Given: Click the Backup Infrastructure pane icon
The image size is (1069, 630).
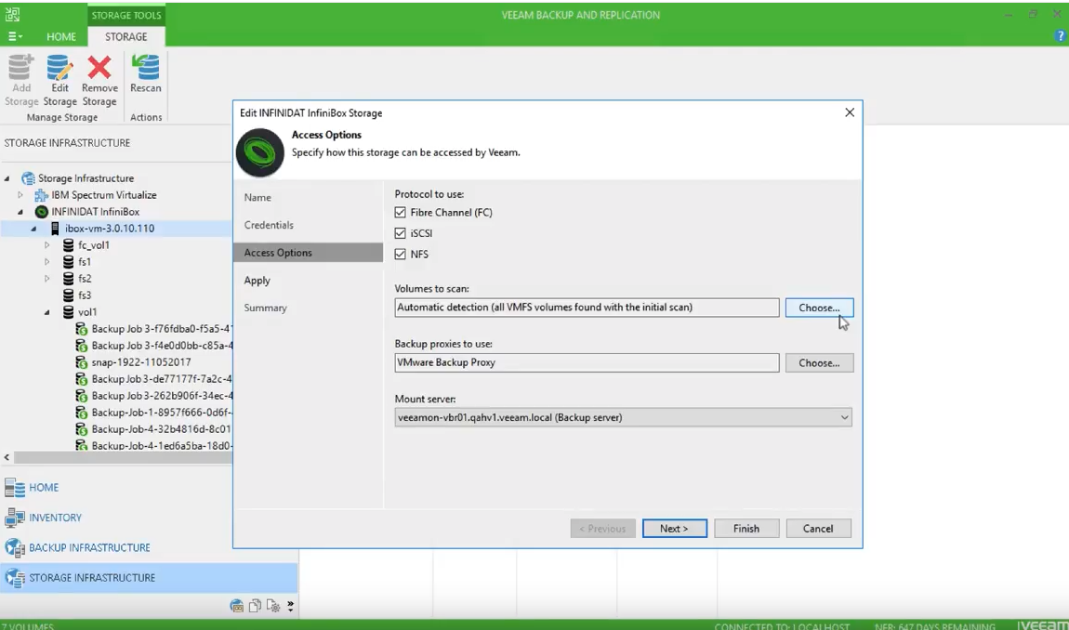Looking at the screenshot, I should coord(14,547).
